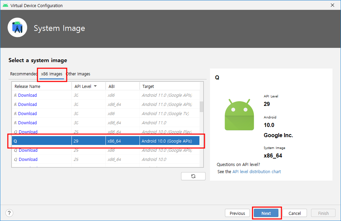This screenshot has height=221, width=341.
Task: Open the Other Images tab
Action: coord(78,74)
